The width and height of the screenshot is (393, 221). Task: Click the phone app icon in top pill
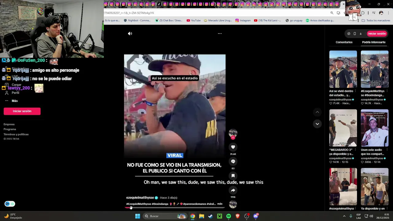point(355,34)
